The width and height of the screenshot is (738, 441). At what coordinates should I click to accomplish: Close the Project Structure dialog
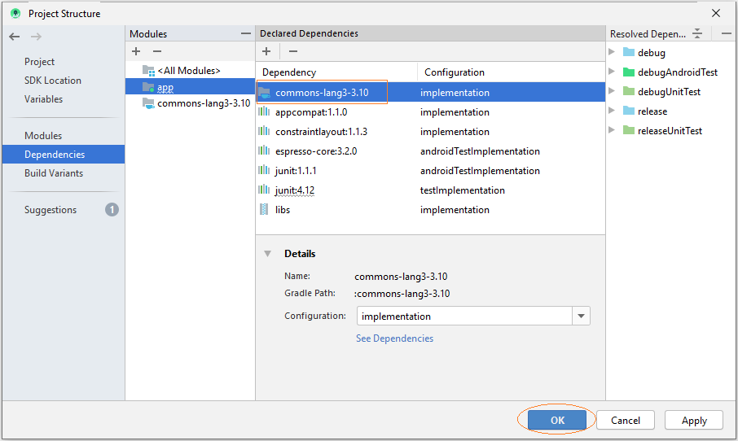click(x=716, y=13)
